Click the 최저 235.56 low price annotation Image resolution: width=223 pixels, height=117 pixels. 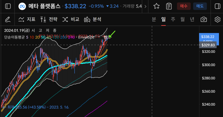point(36,107)
